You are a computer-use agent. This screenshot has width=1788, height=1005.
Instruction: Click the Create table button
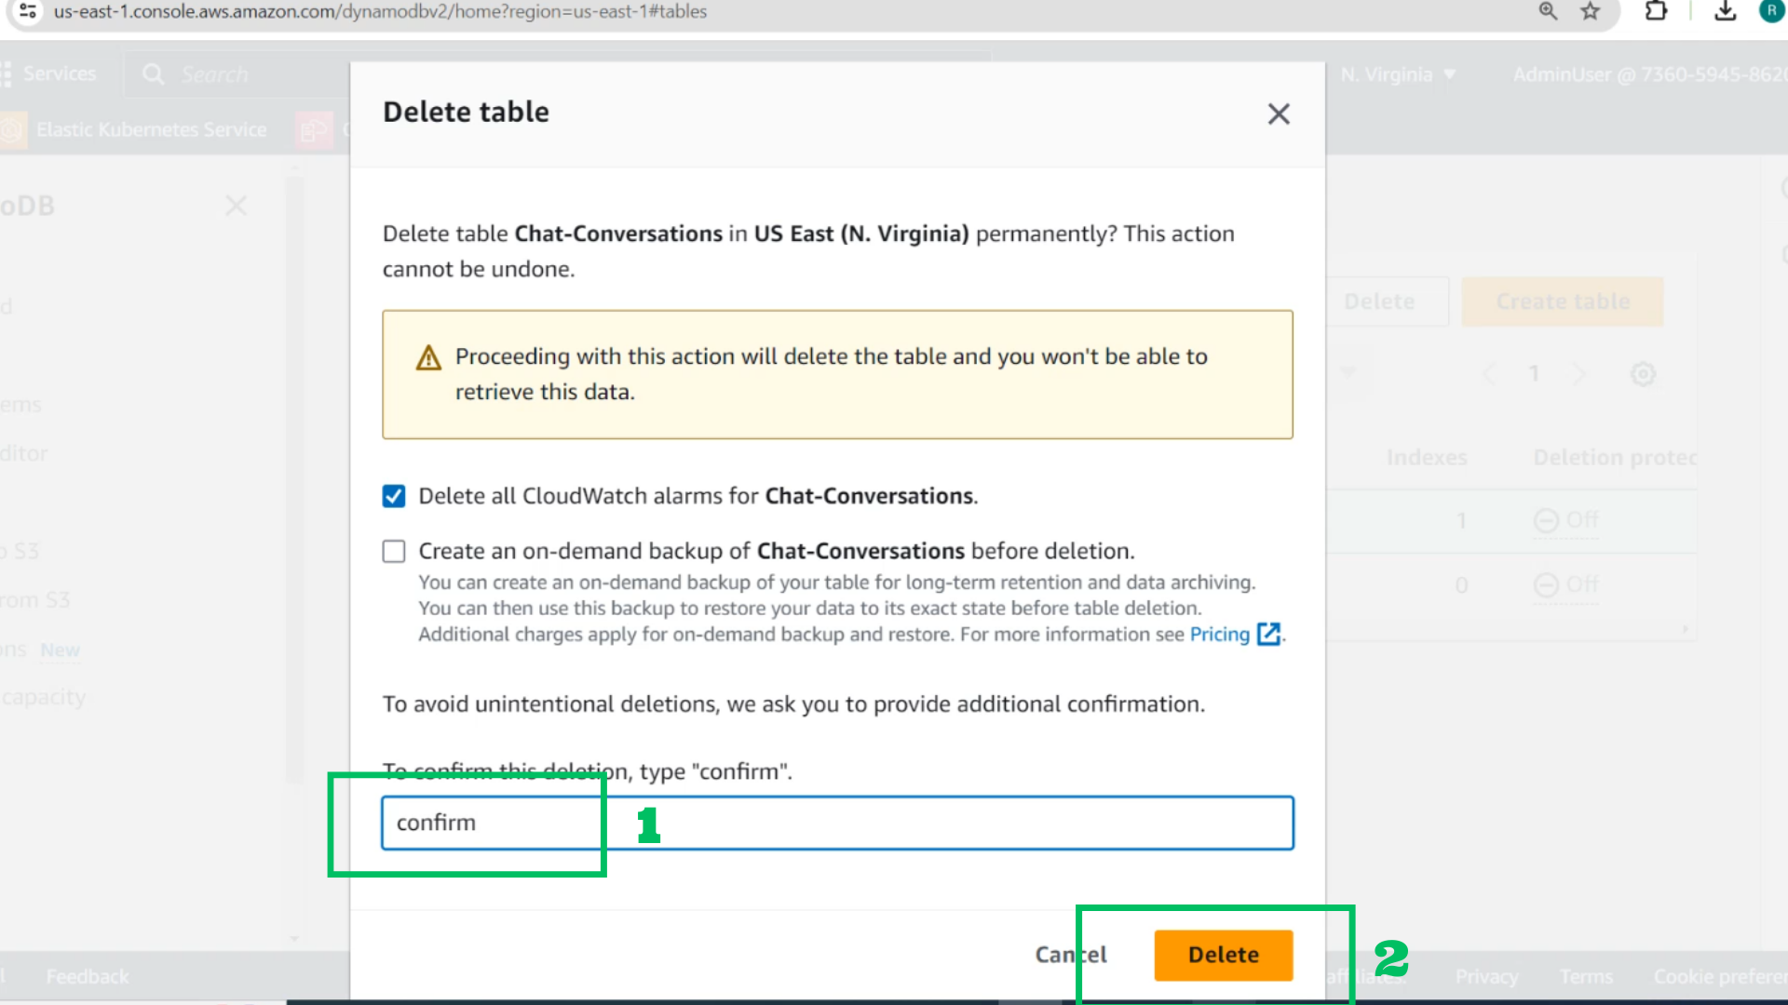click(1562, 301)
